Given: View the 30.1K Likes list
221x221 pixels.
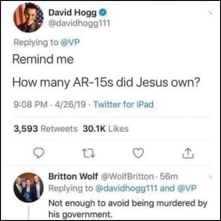Looking at the screenshot, I should click(106, 129).
